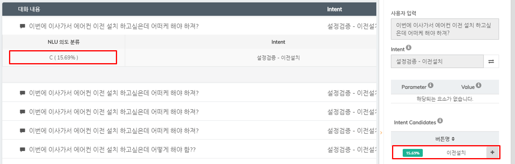Click 설정검증 - 이전설치 cell under NLU Intent column
This screenshot has height=164, width=515.
tap(279, 58)
